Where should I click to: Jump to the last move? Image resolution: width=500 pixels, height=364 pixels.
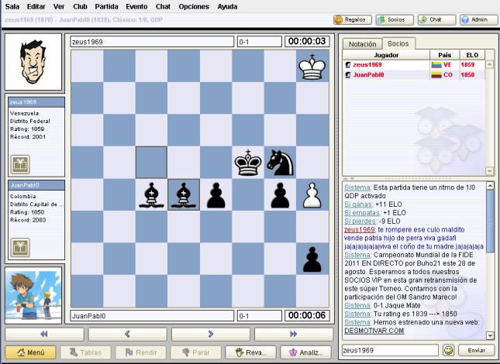tap(293, 334)
